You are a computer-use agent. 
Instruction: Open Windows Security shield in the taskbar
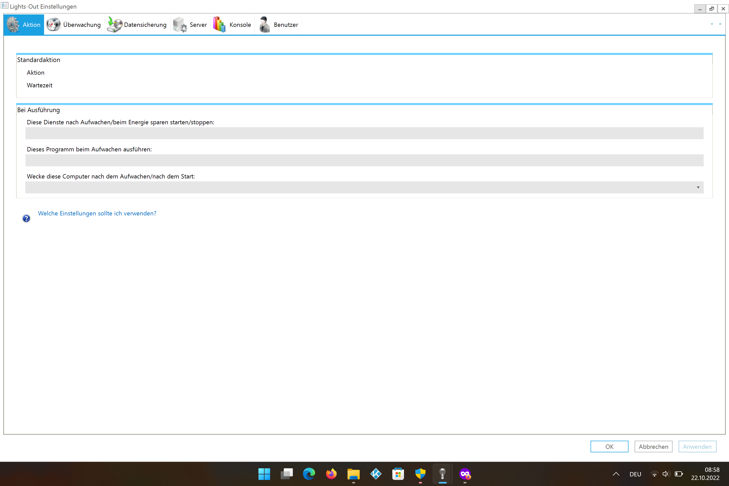[x=420, y=474]
